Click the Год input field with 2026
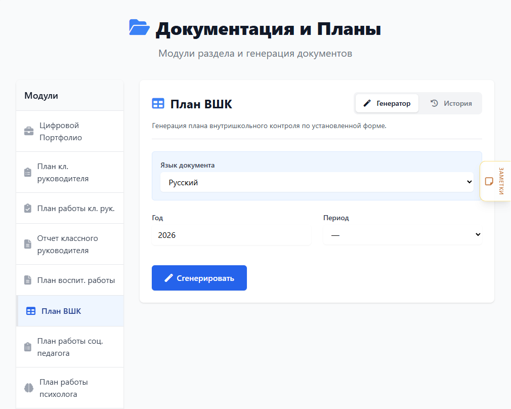511x409 pixels. click(231, 235)
